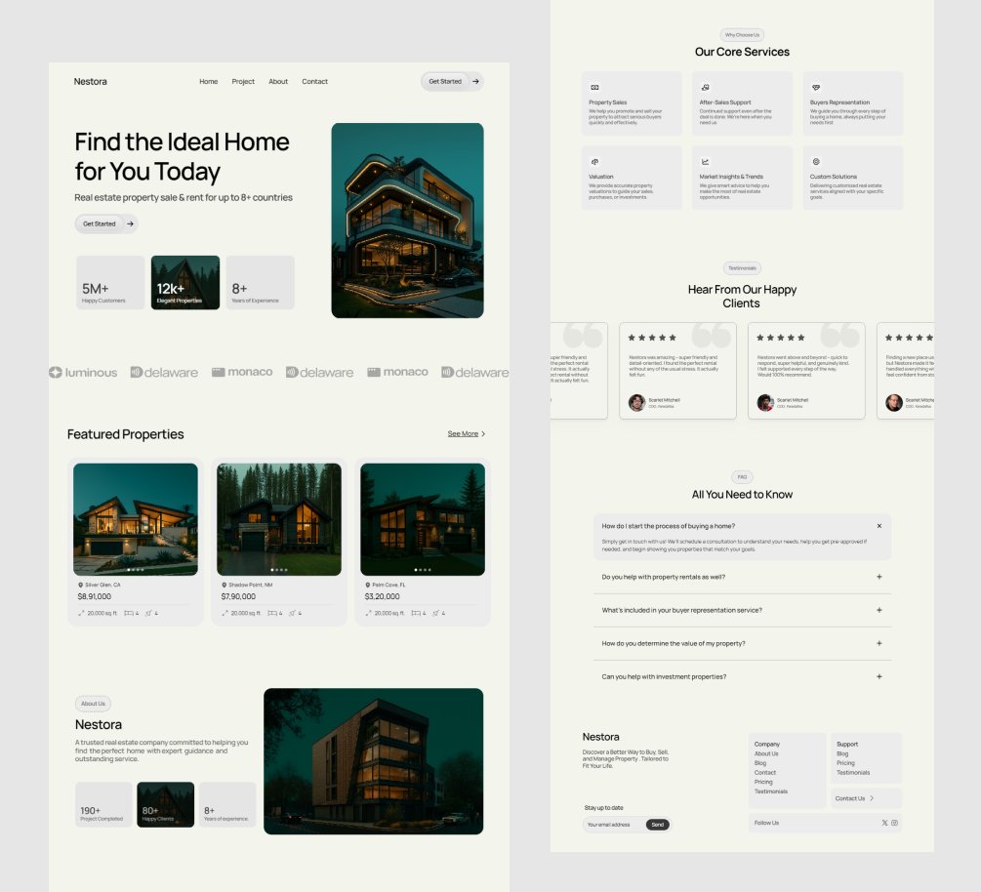The height and width of the screenshot is (892, 981).
Task: Click the location pin icon for Palm Cove, FL
Action: tap(368, 585)
